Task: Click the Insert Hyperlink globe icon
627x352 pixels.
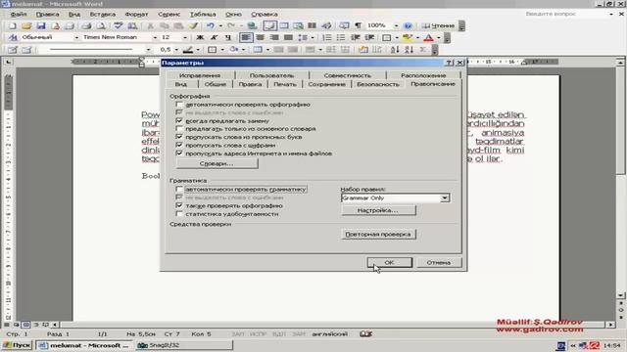Action: click(252, 26)
